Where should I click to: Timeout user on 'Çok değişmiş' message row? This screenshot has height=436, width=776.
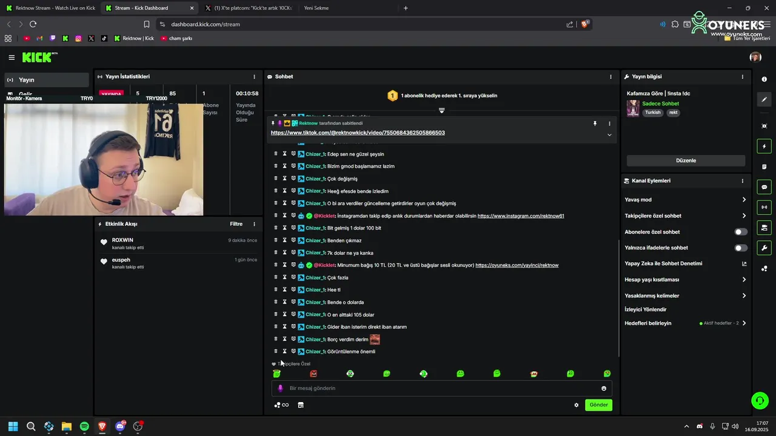pyautogui.click(x=284, y=179)
